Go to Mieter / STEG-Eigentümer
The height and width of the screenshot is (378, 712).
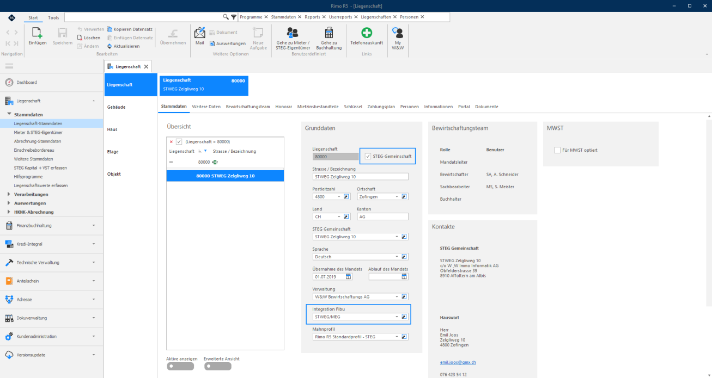[293, 38]
